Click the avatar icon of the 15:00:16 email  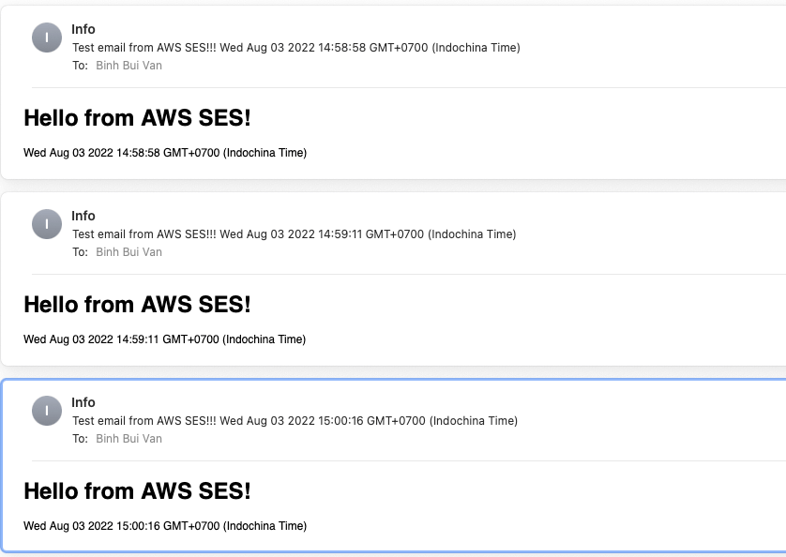[x=47, y=411]
